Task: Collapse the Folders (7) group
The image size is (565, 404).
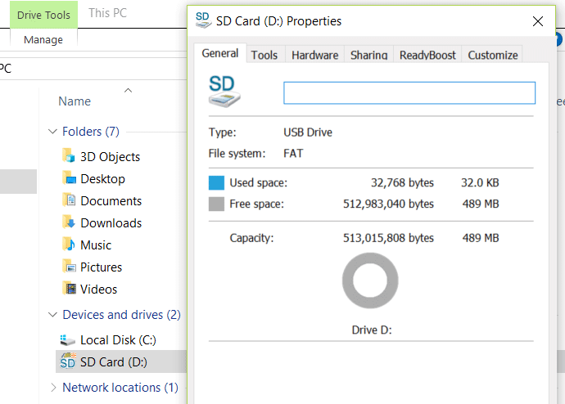Action: point(53,132)
